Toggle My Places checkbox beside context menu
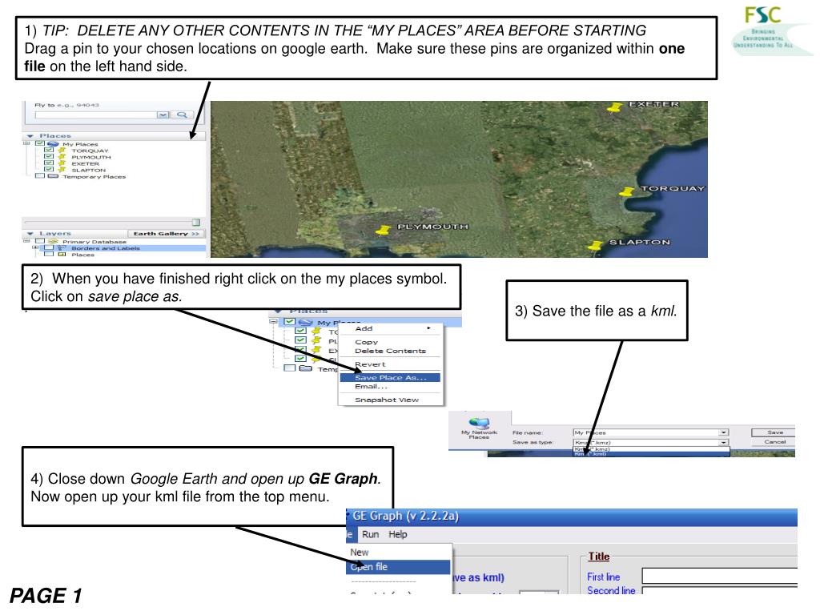The image size is (820, 615). pyautogui.click(x=289, y=322)
